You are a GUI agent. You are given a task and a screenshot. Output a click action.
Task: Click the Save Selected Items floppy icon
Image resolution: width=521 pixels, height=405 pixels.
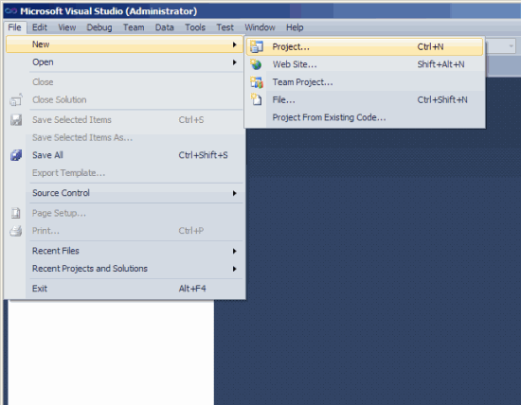pos(16,120)
